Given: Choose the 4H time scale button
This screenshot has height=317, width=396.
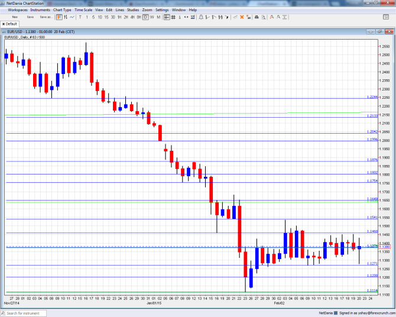Looking at the screenshot, I should tap(132, 17).
